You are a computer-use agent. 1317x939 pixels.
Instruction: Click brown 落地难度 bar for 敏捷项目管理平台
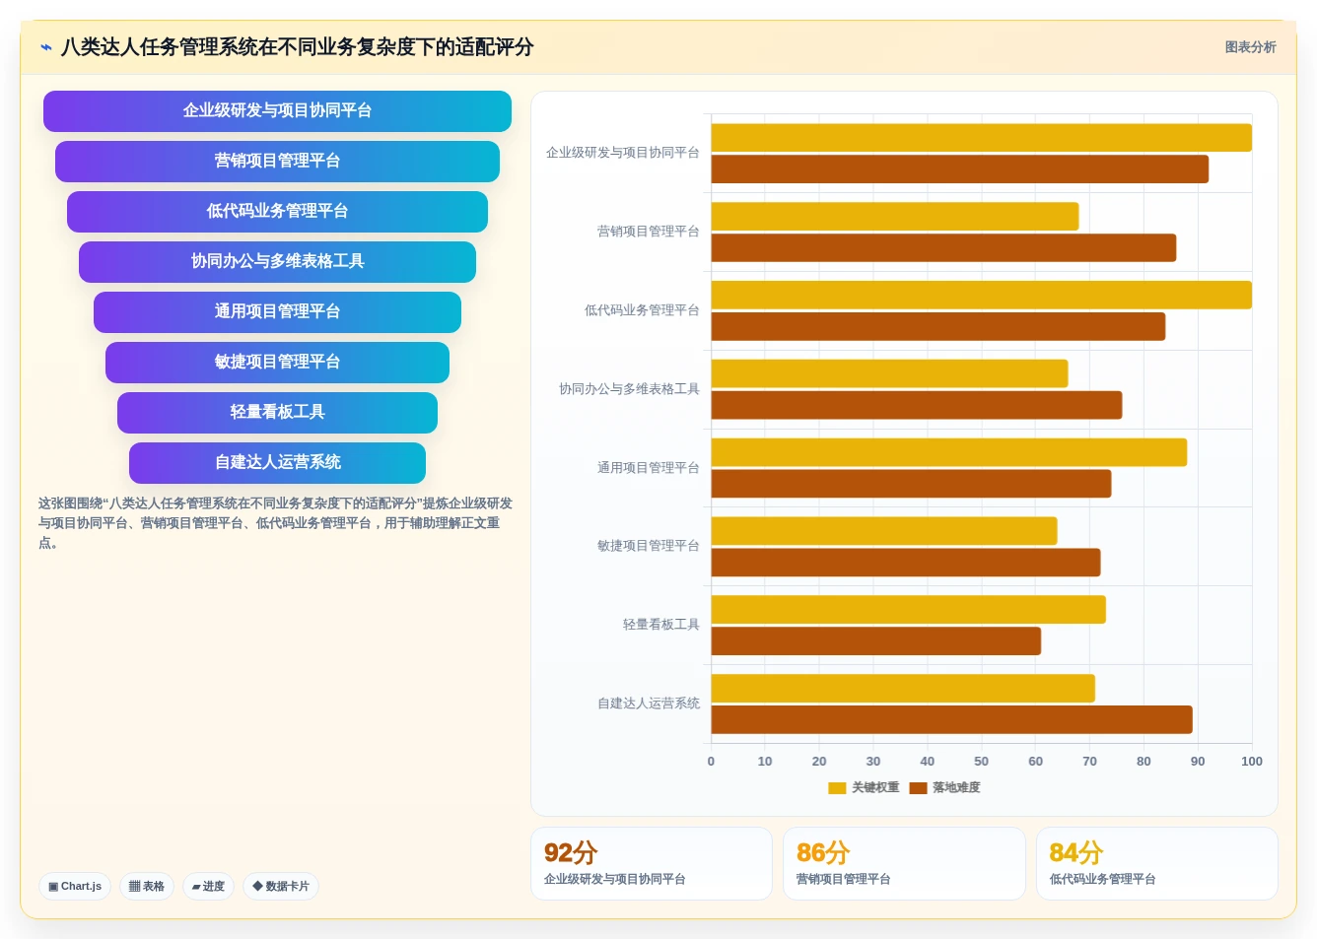click(905, 563)
